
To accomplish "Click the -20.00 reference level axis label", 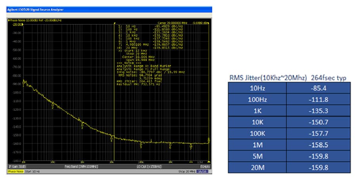I will coord(17,25).
